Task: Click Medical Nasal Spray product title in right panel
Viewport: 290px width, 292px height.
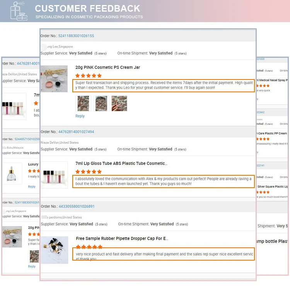Action: tap(272, 80)
